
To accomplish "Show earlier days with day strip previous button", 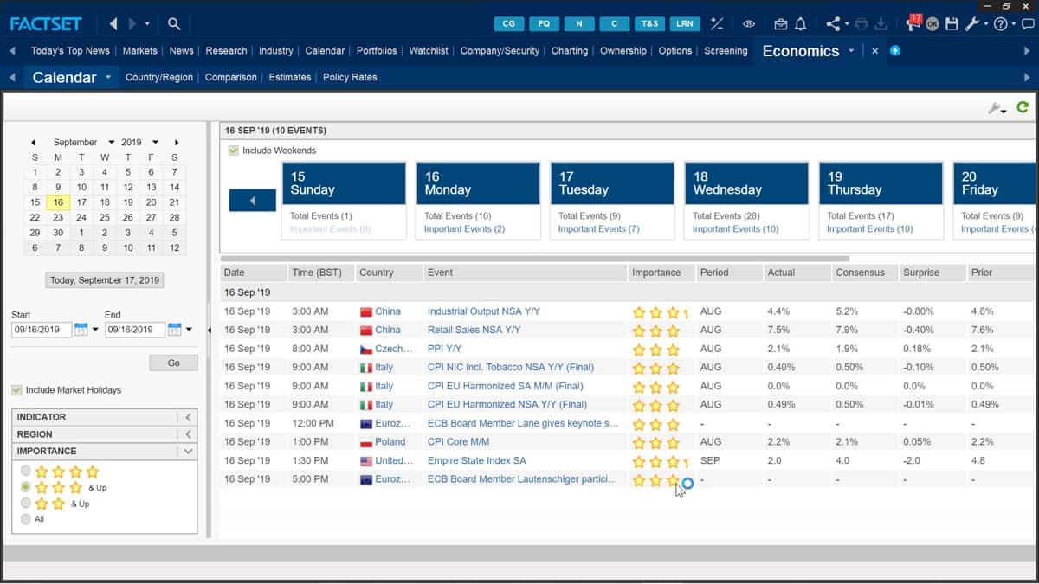I will (x=252, y=201).
